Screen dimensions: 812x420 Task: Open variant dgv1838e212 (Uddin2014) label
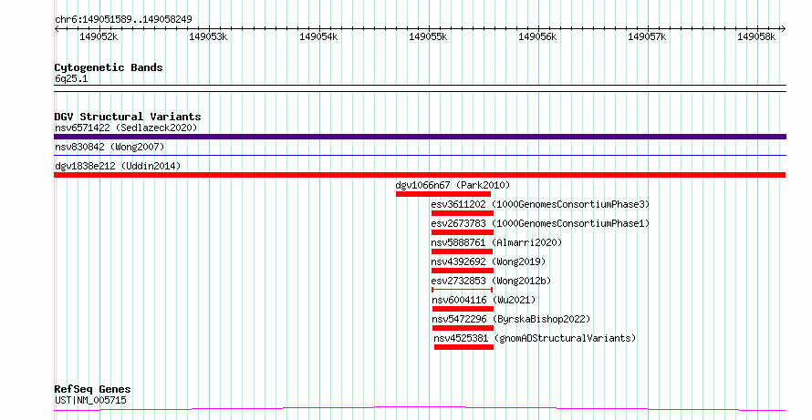tap(118, 166)
